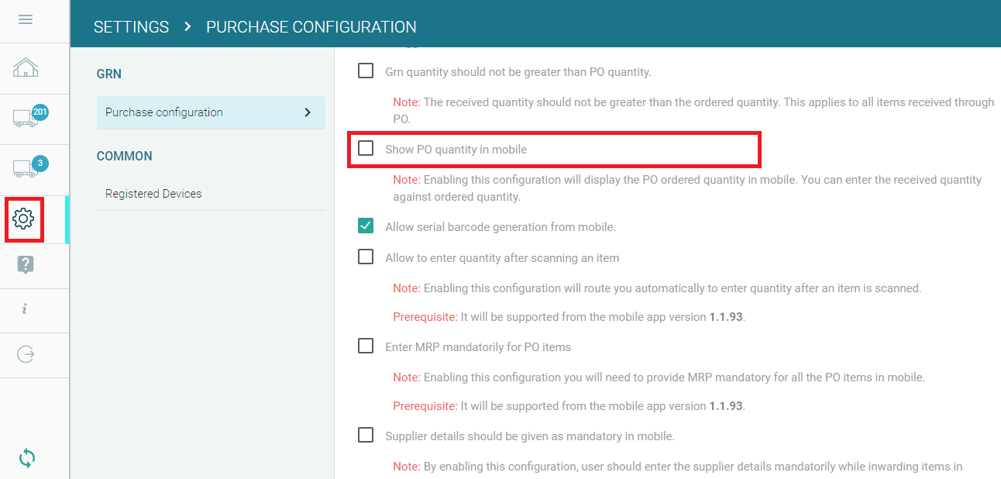
Task: Click the green sync refresh icon
Action: pos(26,458)
